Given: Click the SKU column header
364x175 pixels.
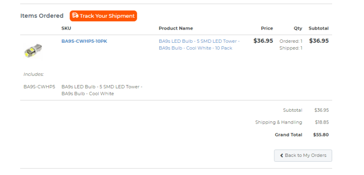Looking at the screenshot, I should [x=66, y=28].
